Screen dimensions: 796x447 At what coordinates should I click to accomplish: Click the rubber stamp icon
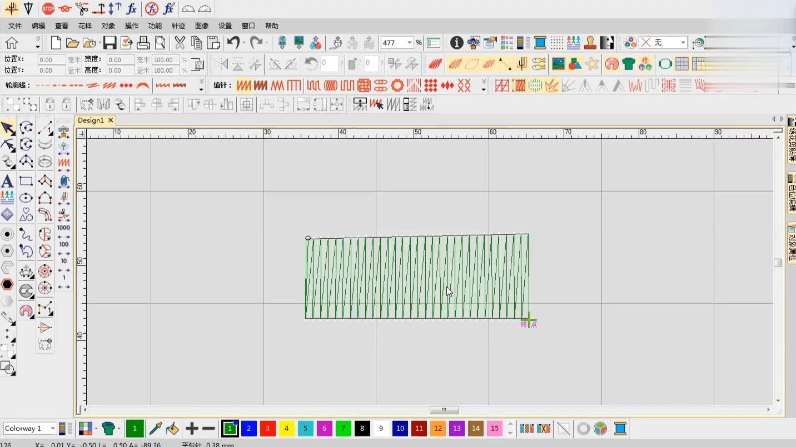pos(590,43)
